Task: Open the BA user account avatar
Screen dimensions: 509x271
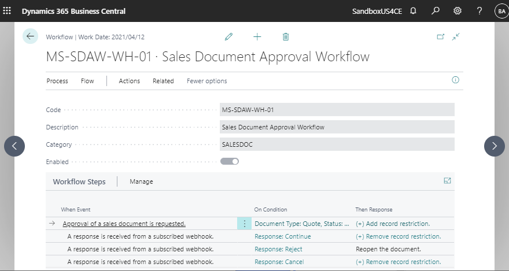Action: tap(501, 11)
